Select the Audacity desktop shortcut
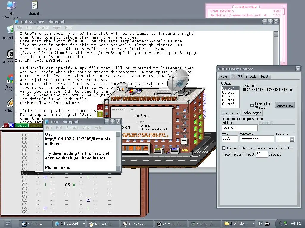Image resolution: width=305 pixels, height=228 pixels. (9, 57)
